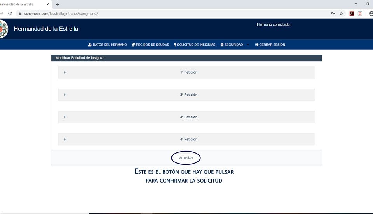Screen dimensions: 373x214
Task: Click the Hermano conectado label
Action: (274, 24)
